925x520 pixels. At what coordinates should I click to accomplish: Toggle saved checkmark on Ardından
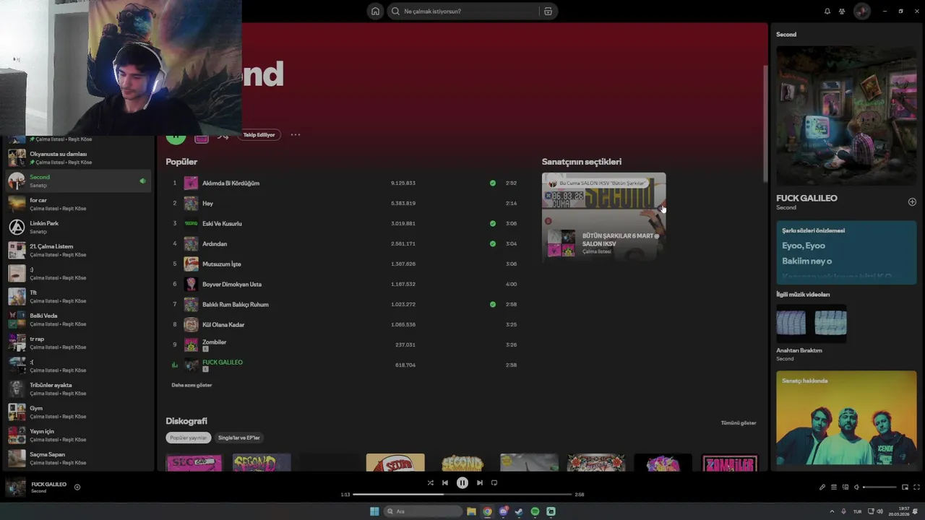point(493,244)
